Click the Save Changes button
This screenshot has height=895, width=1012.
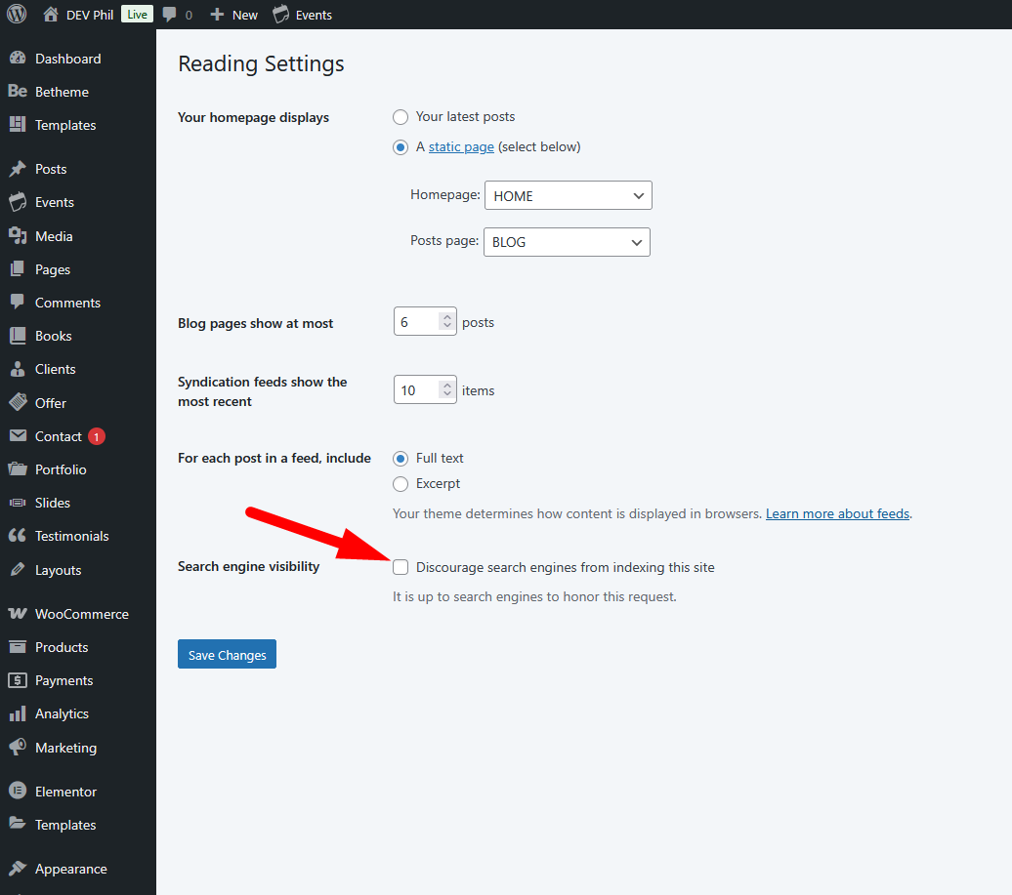point(227,655)
